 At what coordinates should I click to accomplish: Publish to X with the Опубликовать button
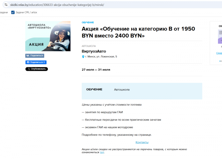click(37, 69)
